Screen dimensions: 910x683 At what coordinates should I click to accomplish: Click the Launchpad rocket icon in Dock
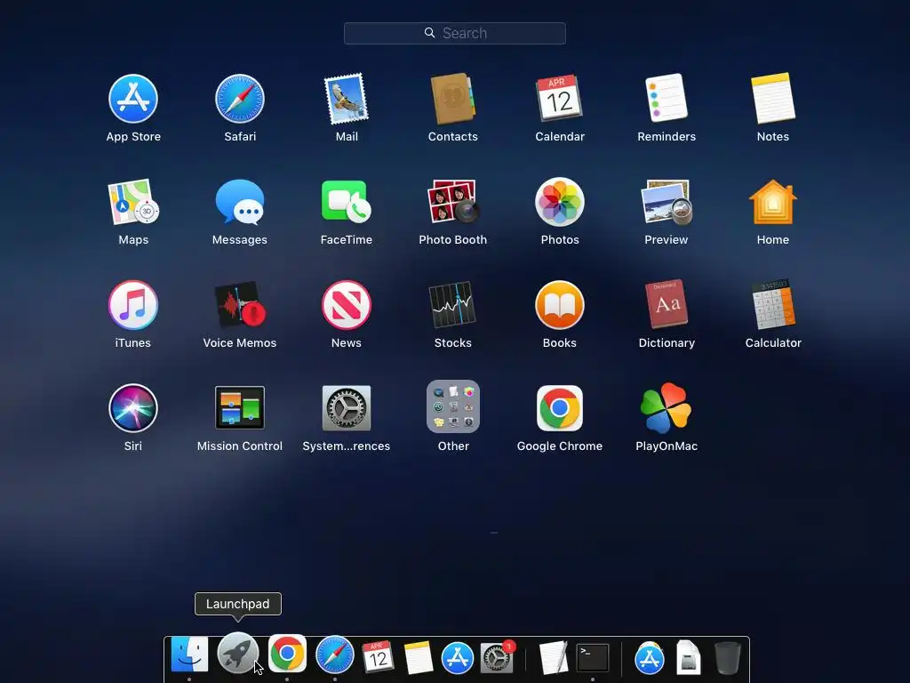[x=237, y=653]
